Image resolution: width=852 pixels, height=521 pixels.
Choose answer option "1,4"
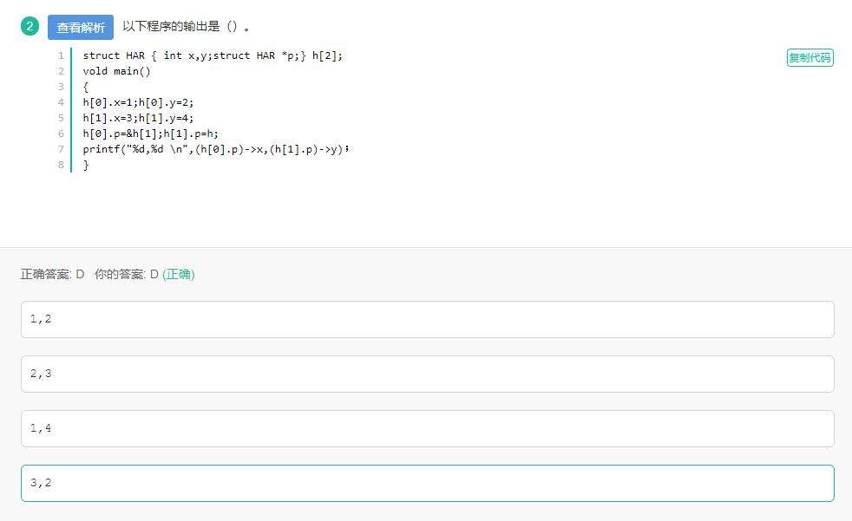(427, 428)
